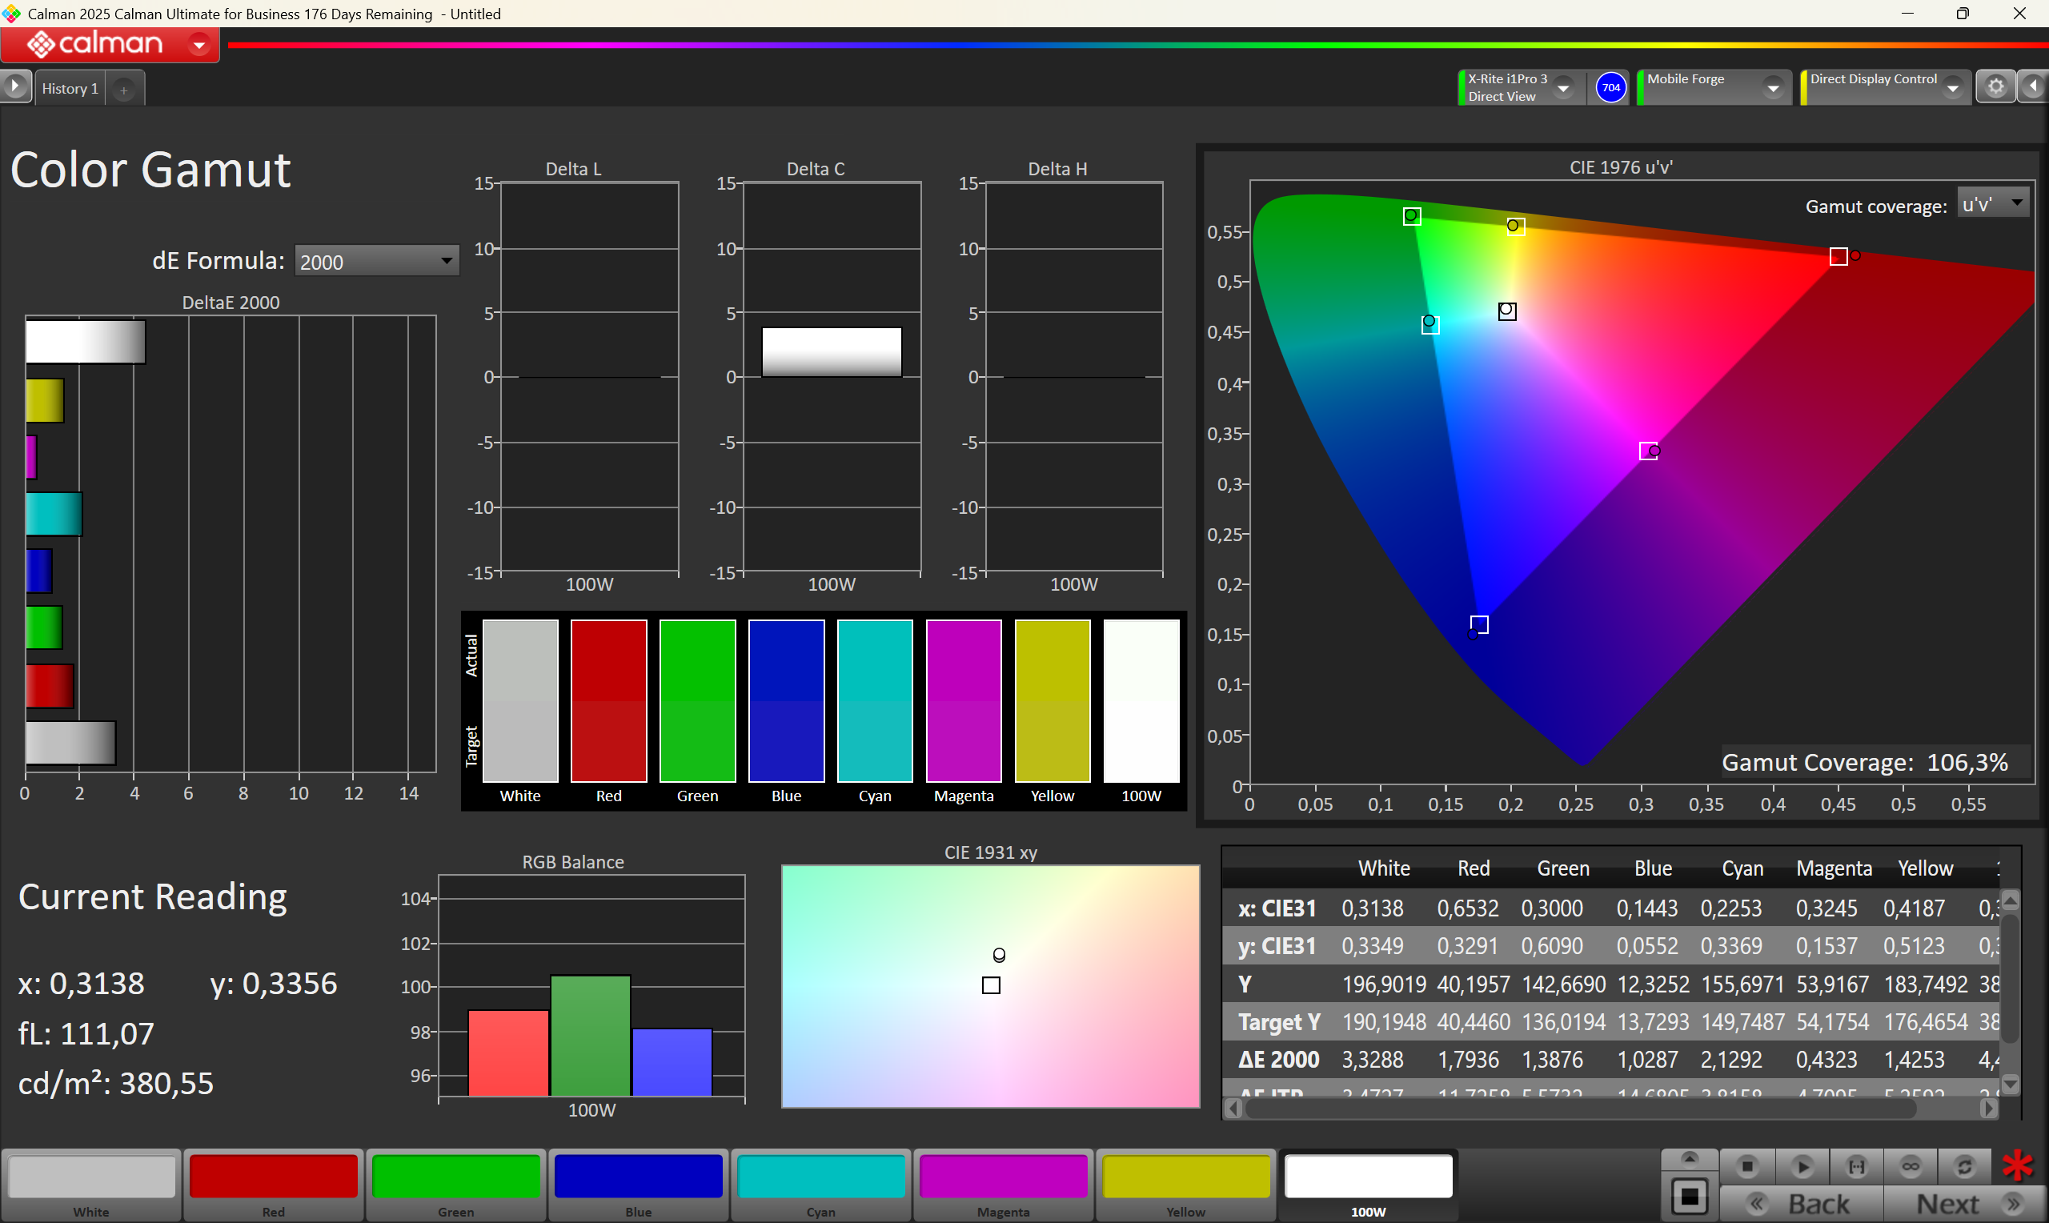Expand the left panel arrow near History

click(x=15, y=86)
